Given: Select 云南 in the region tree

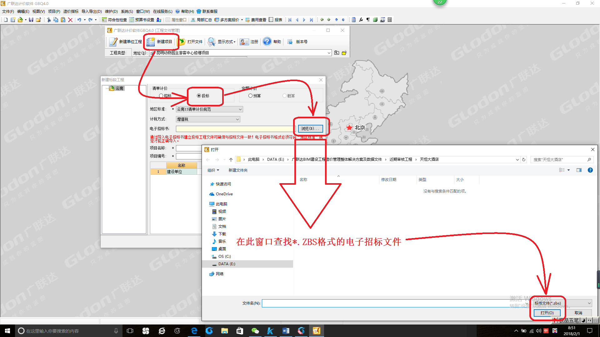Looking at the screenshot, I should (119, 88).
